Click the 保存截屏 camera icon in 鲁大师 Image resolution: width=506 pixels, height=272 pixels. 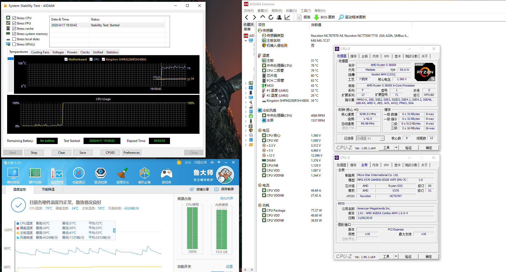coord(217,189)
